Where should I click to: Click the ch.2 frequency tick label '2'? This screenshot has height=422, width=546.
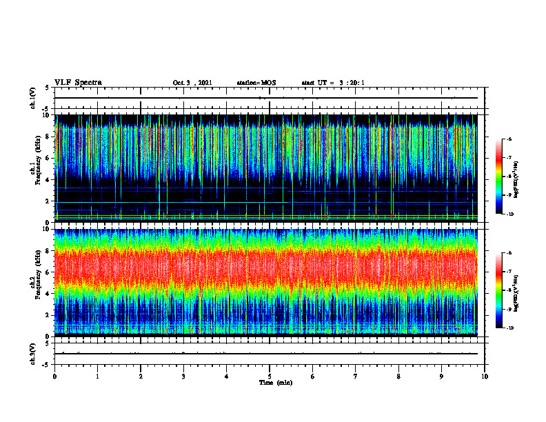(48, 315)
